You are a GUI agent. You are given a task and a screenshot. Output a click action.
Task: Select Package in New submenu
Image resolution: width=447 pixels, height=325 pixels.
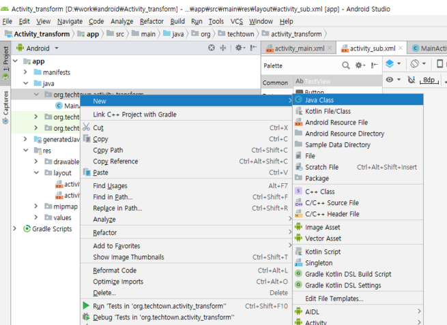(358, 178)
